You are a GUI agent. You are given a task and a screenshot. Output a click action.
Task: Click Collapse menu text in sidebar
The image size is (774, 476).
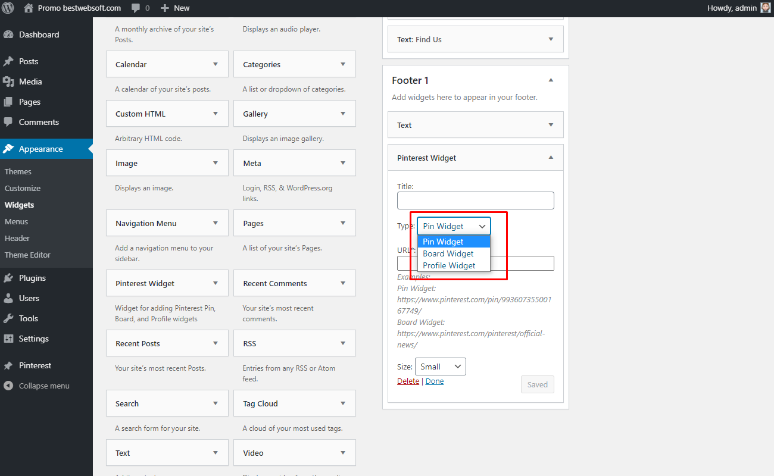coord(44,386)
